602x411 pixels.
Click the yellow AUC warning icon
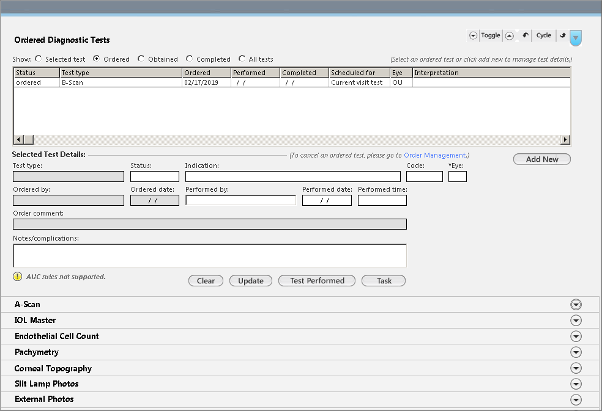[x=18, y=277]
